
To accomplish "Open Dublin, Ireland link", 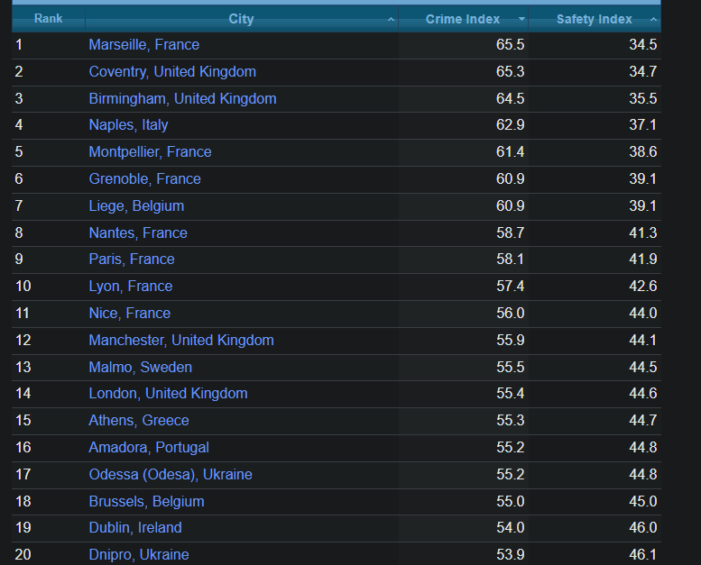I will 135,527.
